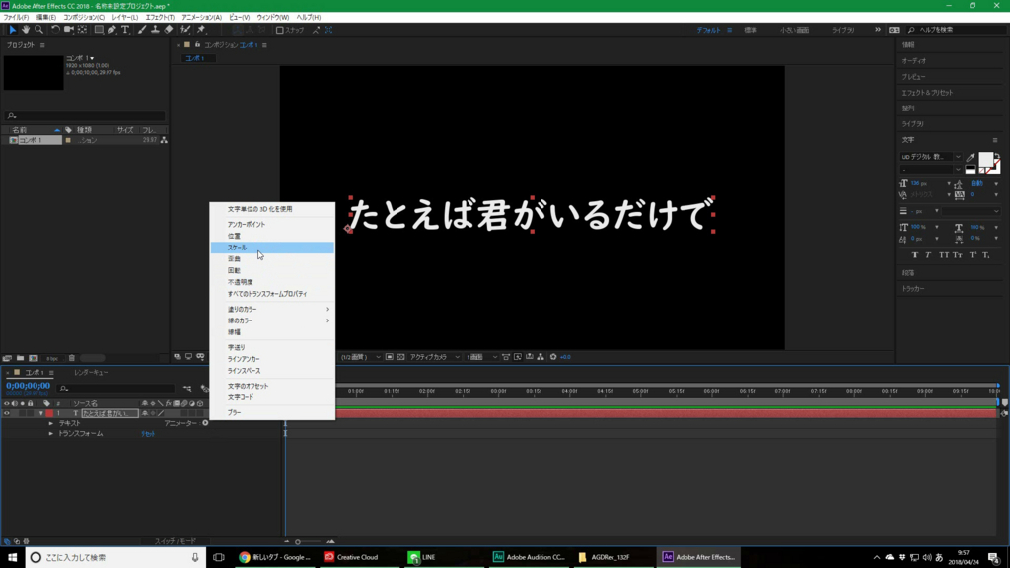Toggle lock icon on composition tab
Screen dimensions: 1010x568
pos(197,45)
